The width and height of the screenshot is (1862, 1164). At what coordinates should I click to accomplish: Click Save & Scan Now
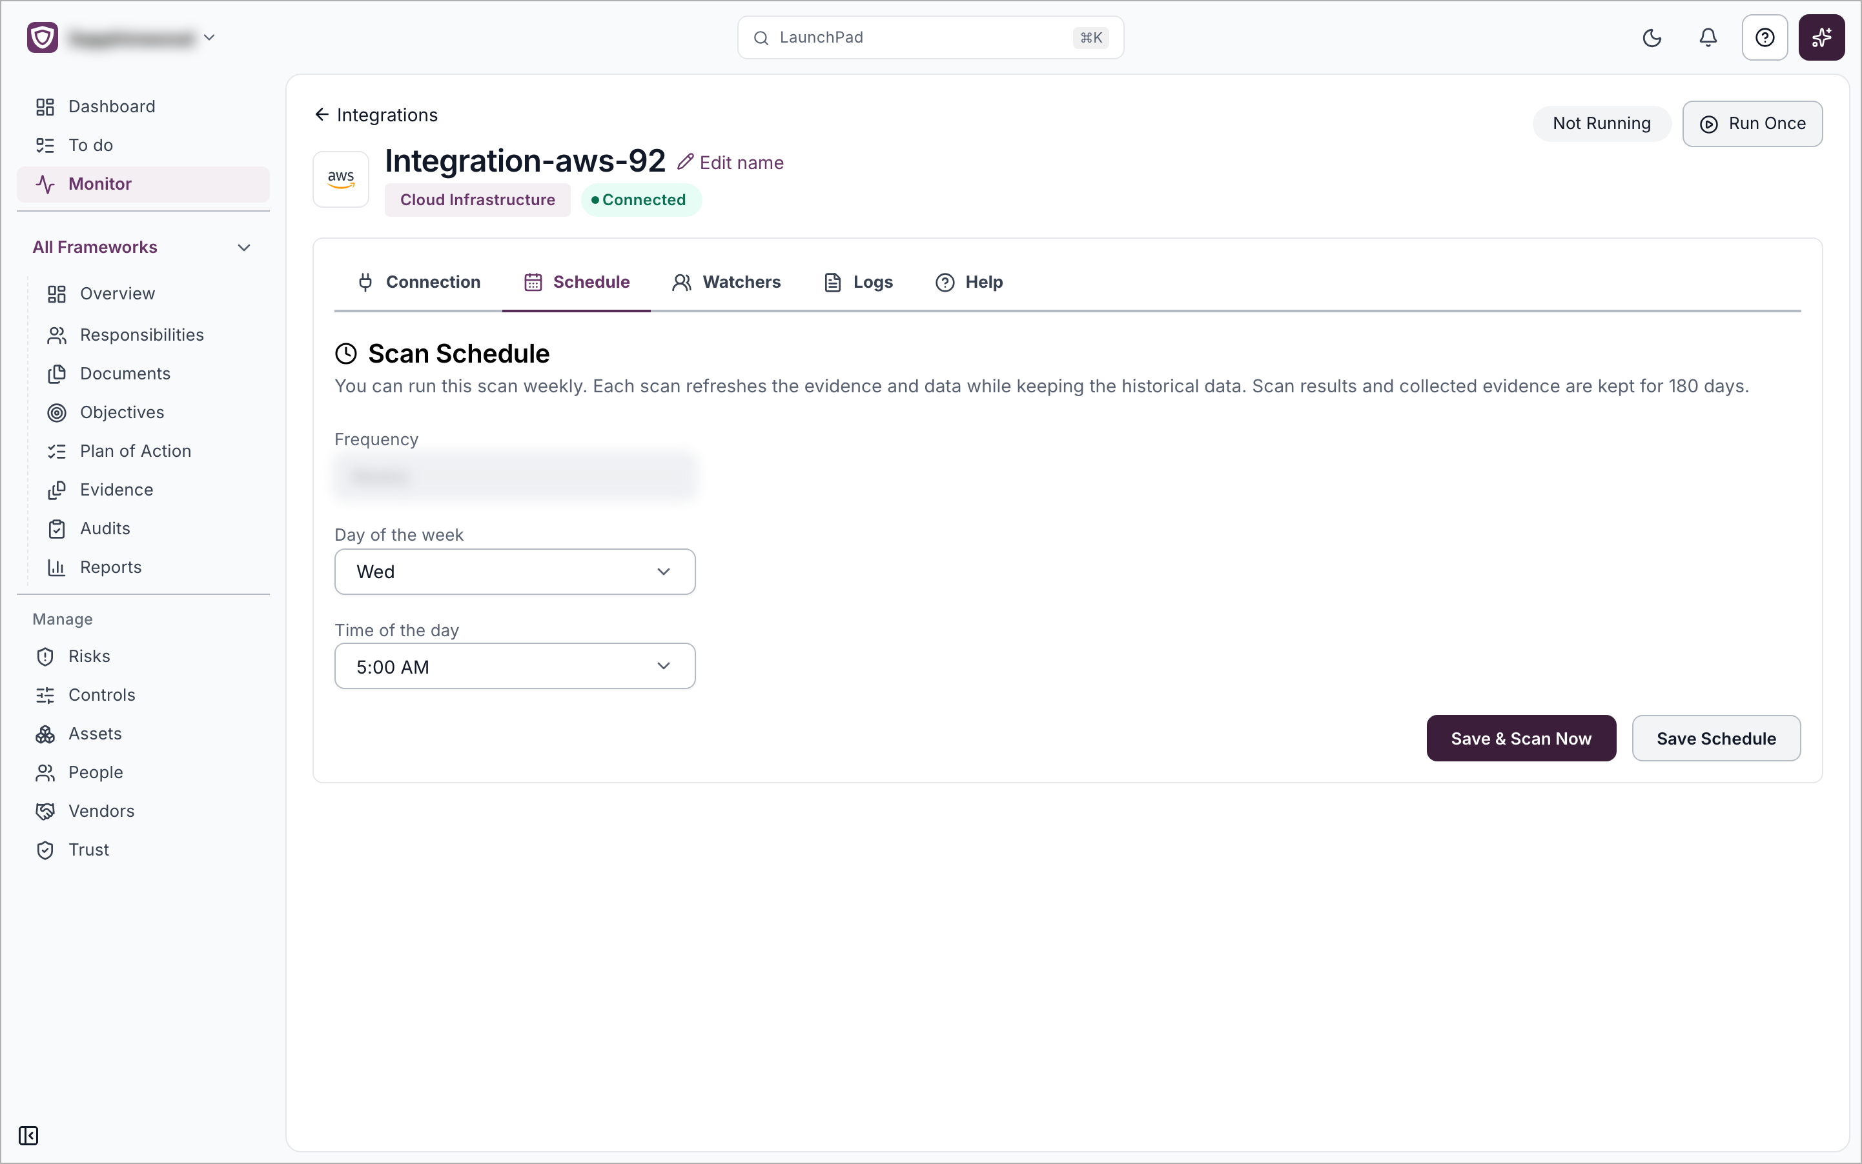1520,738
